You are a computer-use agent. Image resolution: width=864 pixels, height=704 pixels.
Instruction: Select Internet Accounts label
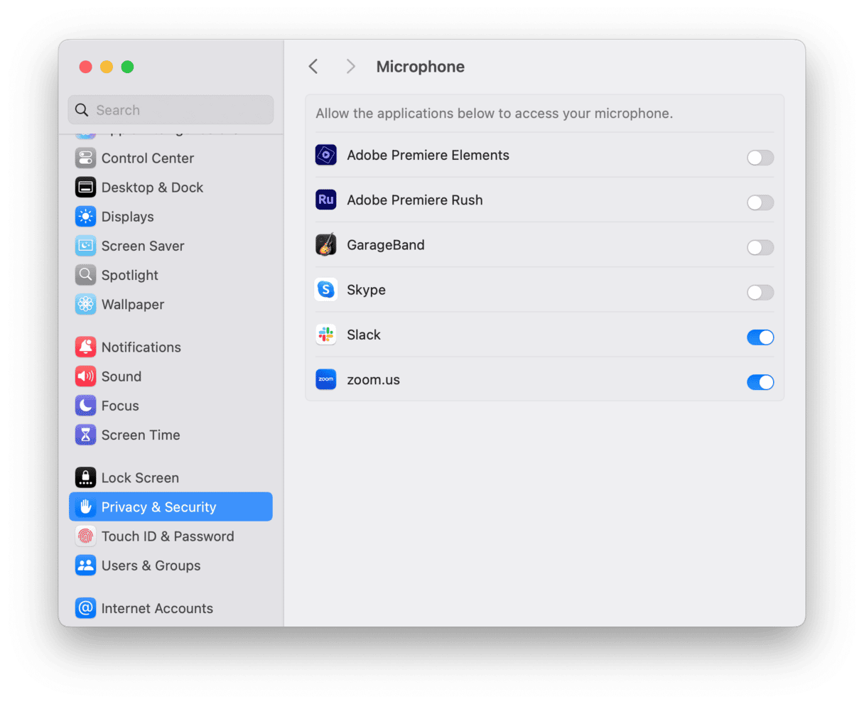point(157,608)
